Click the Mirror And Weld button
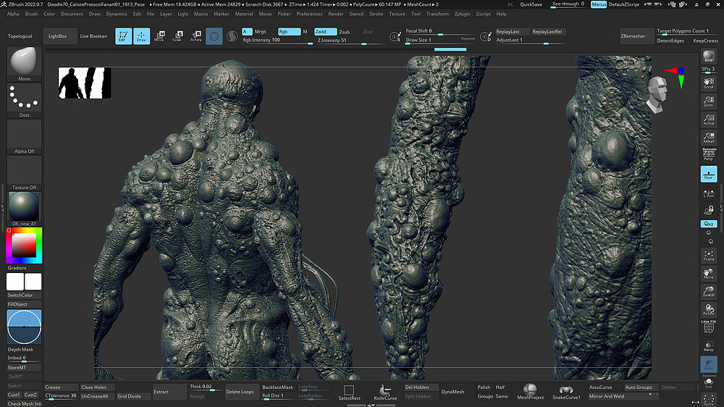Screen dimensions: 724x407 pos(623,396)
